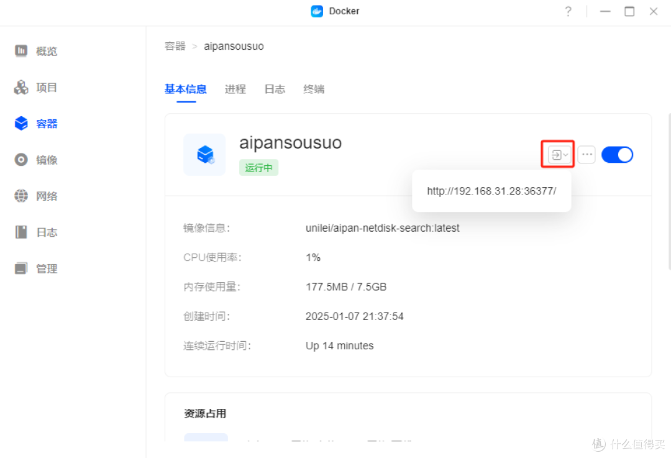Click the question mark help icon
The width and height of the screenshot is (671, 458).
tap(568, 11)
